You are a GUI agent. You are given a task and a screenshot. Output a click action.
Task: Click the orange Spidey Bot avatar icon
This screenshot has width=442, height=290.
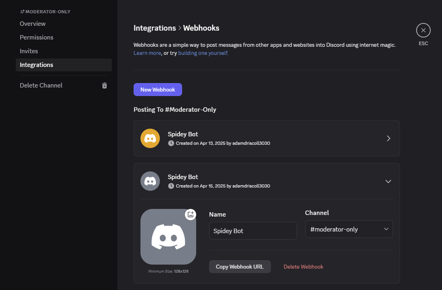click(150, 138)
